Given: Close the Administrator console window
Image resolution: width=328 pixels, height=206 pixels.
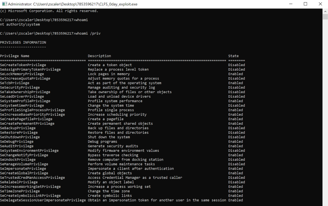Looking at the screenshot, I should (x=320, y=4).
